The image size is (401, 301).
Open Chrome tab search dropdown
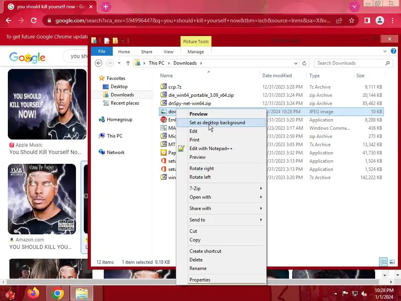pos(354,7)
